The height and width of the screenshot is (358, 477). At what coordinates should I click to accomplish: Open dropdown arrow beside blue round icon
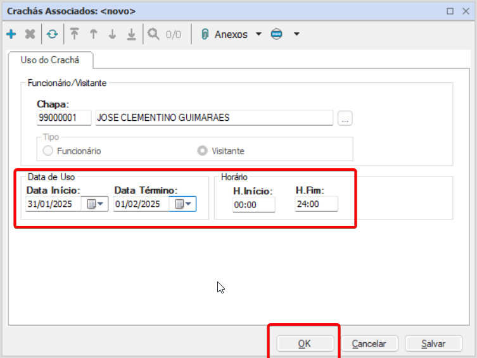tap(296, 34)
